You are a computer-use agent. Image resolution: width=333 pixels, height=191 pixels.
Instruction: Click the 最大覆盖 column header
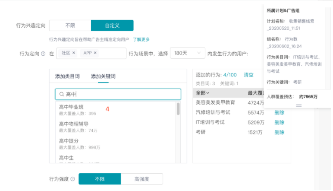coord(256,93)
